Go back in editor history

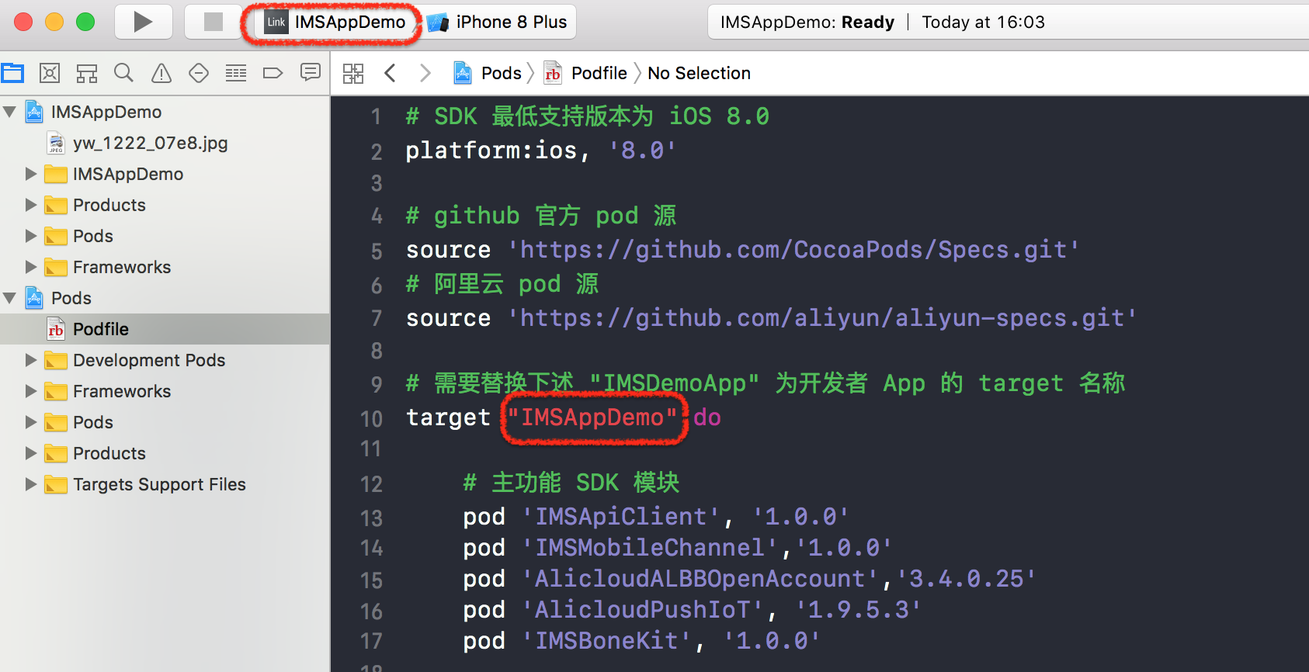[391, 73]
